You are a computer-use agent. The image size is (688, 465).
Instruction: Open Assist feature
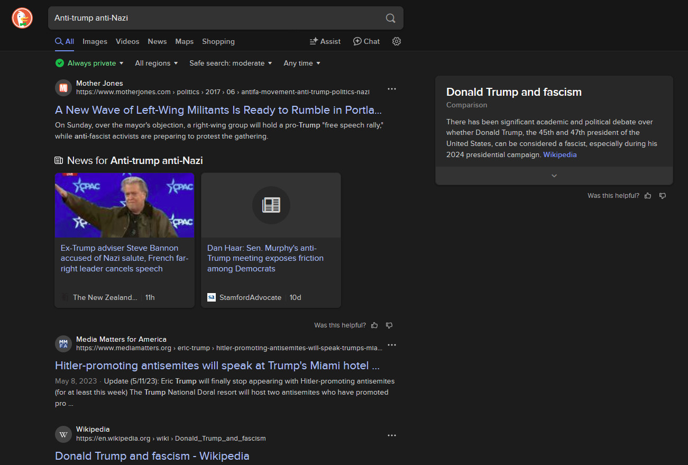(x=325, y=41)
